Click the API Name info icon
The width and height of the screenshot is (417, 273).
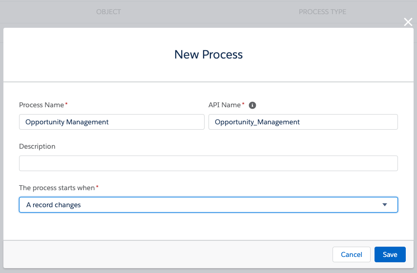(252, 105)
